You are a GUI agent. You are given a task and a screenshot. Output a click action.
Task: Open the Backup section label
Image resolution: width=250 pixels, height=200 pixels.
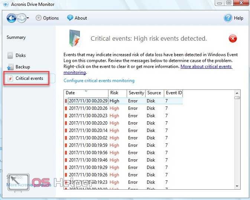coord(23,67)
